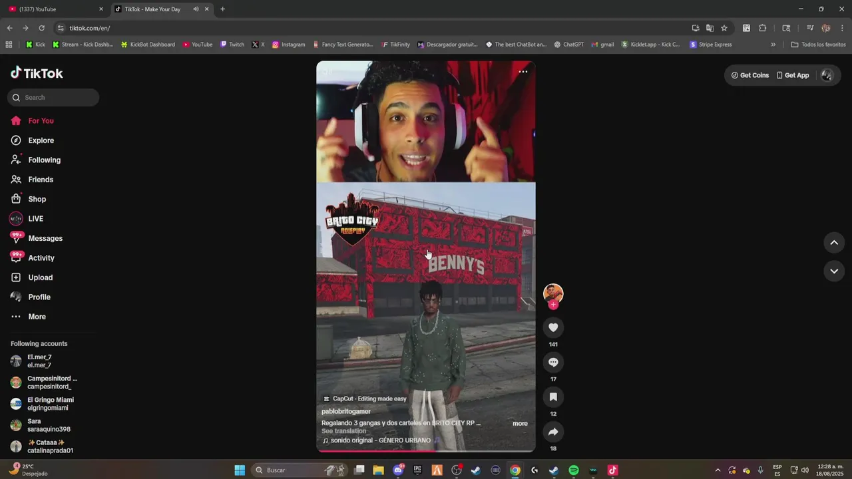Share the video with the arrow icon
852x479 pixels.
tap(553, 432)
